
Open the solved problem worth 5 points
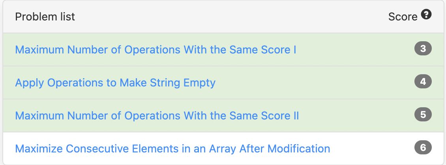pyautogui.click(x=157, y=116)
